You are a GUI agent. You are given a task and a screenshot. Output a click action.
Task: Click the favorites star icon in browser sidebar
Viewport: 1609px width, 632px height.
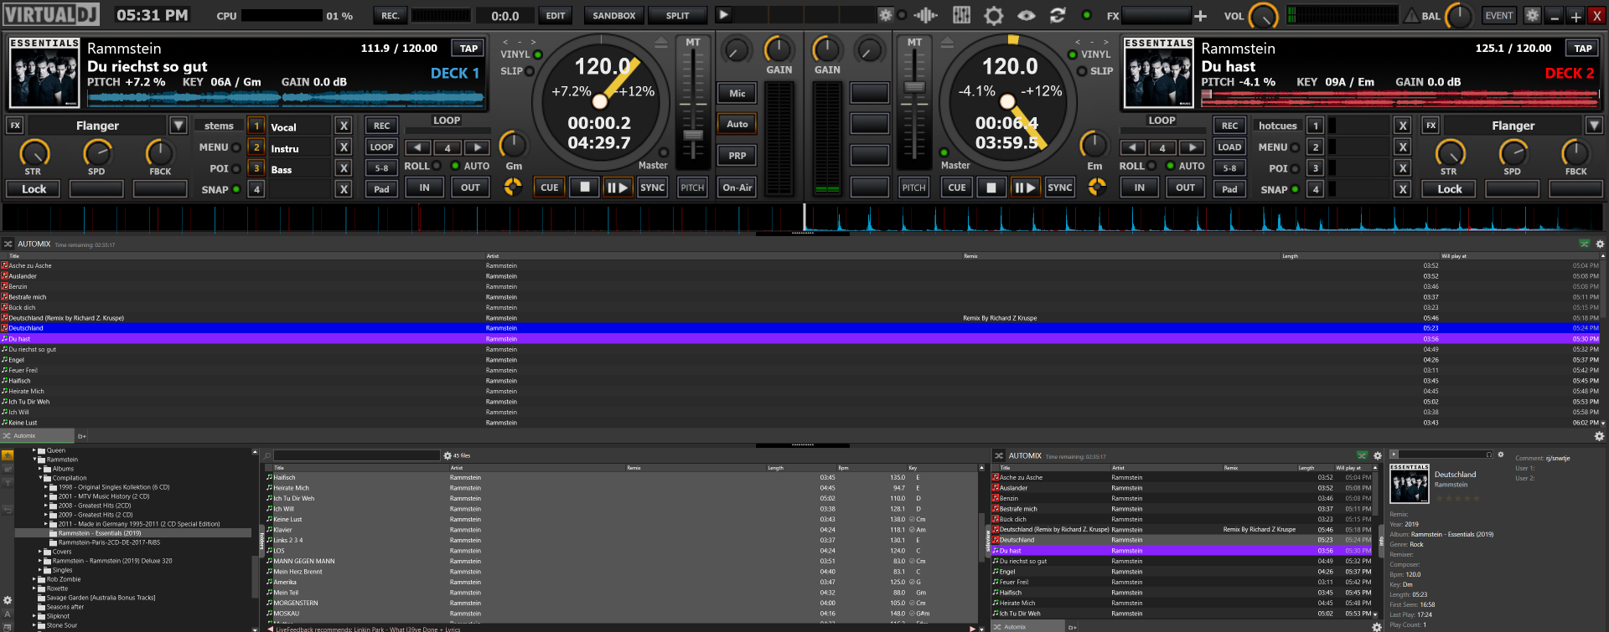click(x=8, y=455)
